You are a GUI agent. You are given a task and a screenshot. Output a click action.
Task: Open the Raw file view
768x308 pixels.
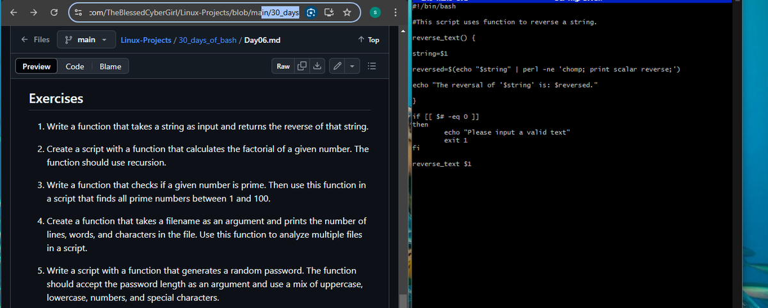coord(283,66)
